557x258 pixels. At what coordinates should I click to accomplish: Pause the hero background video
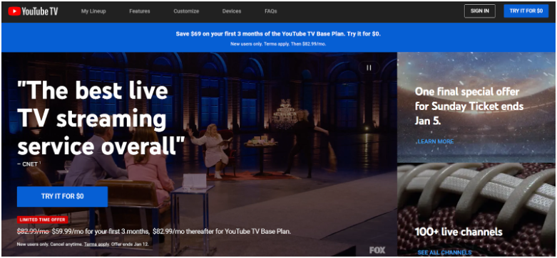369,68
